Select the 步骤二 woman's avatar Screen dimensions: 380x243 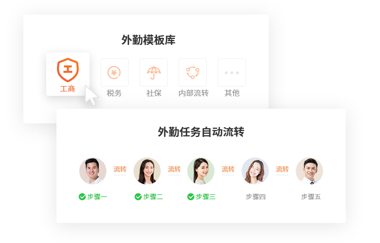click(147, 171)
